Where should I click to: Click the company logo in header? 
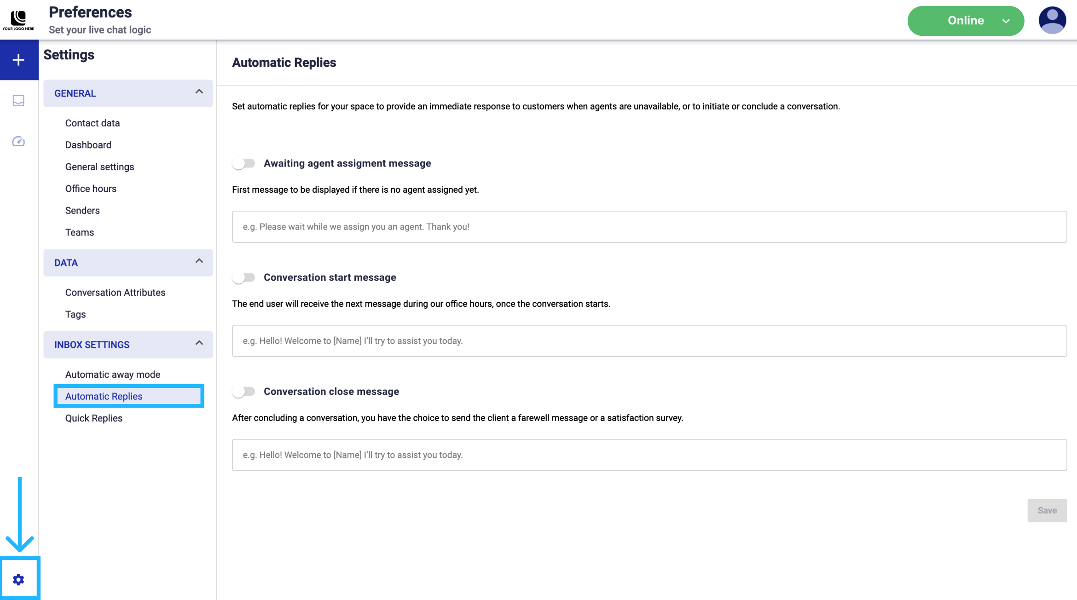click(18, 20)
